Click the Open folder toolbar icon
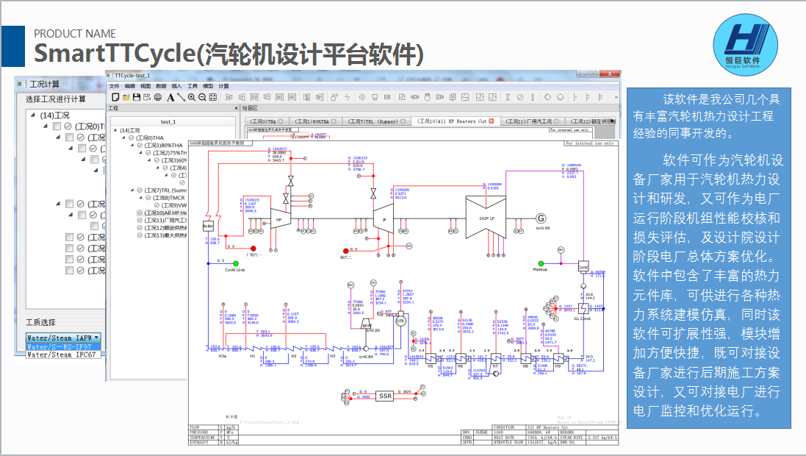 pos(126,97)
